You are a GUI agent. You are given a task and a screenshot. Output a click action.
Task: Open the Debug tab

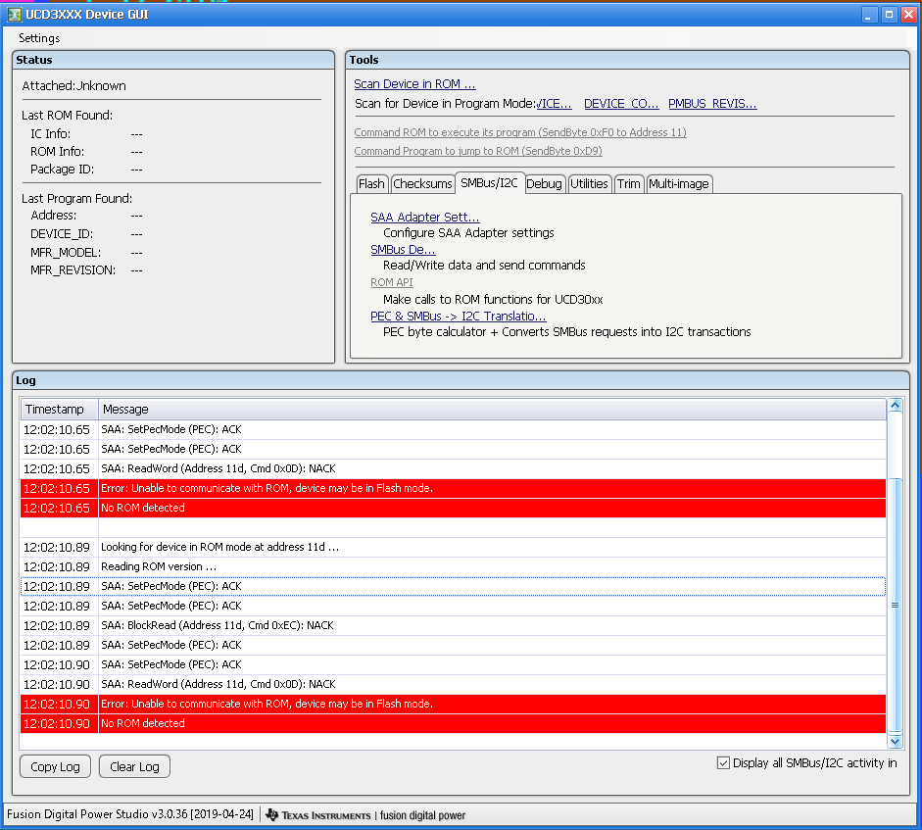(x=545, y=183)
